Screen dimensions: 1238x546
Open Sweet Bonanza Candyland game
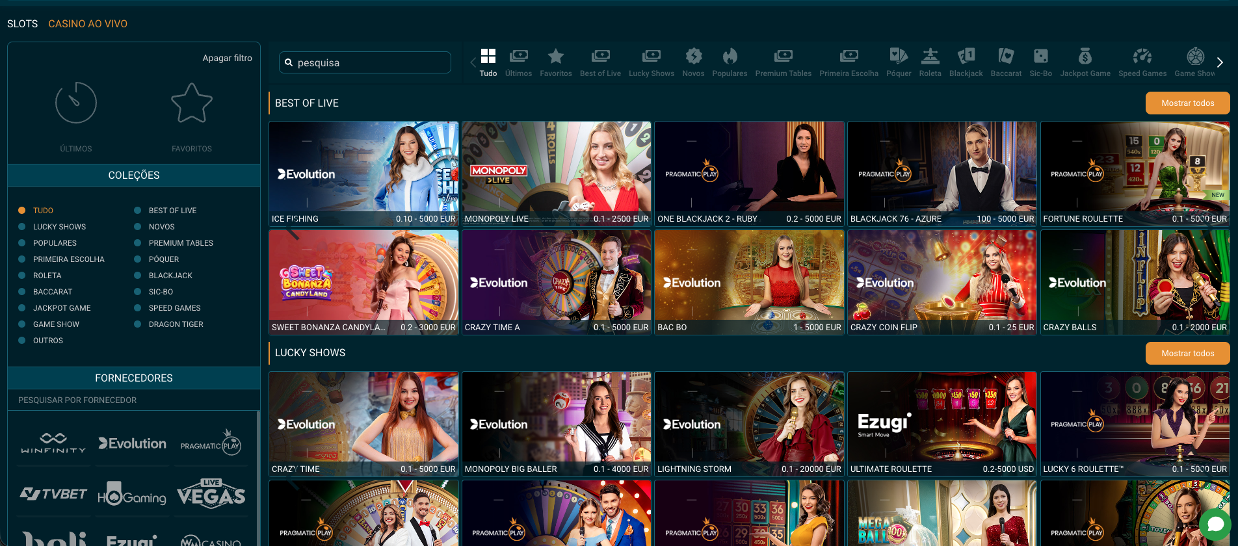[363, 282]
